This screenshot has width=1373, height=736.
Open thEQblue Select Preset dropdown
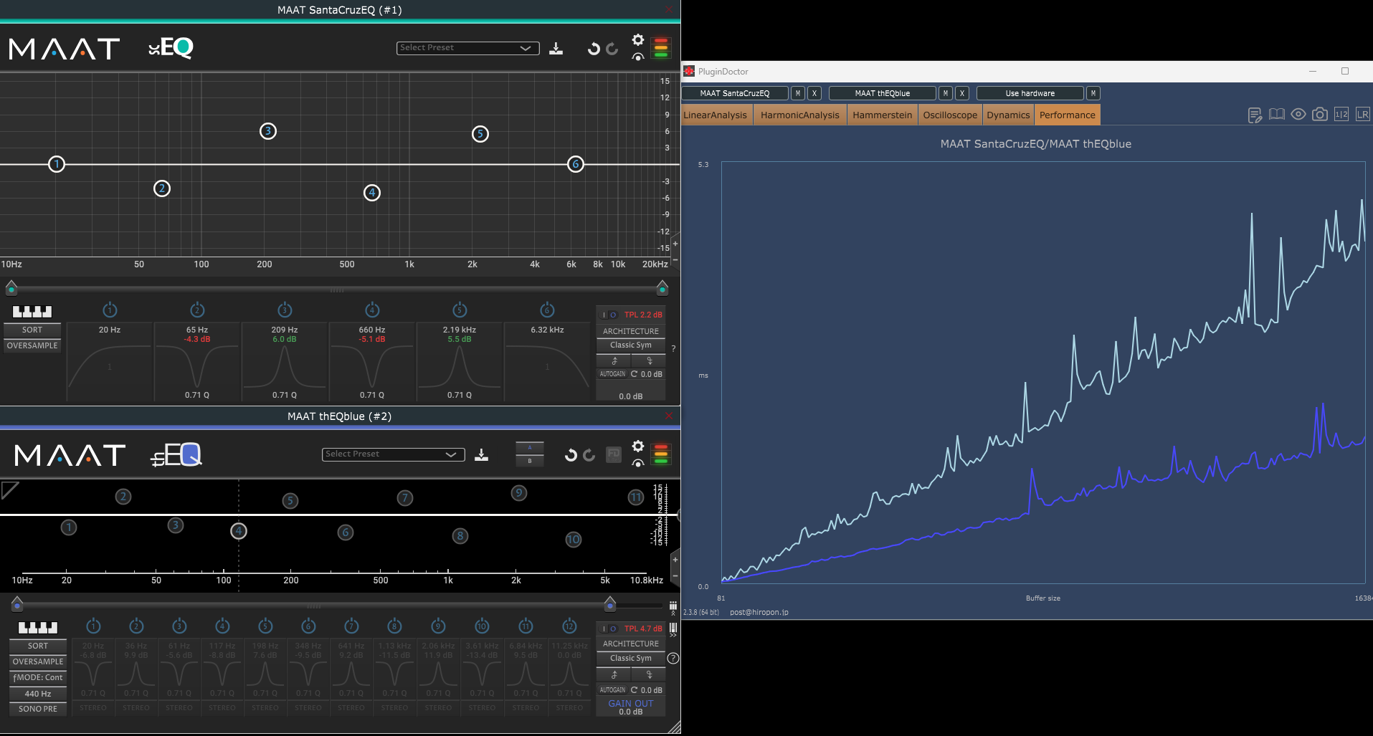pyautogui.click(x=393, y=454)
